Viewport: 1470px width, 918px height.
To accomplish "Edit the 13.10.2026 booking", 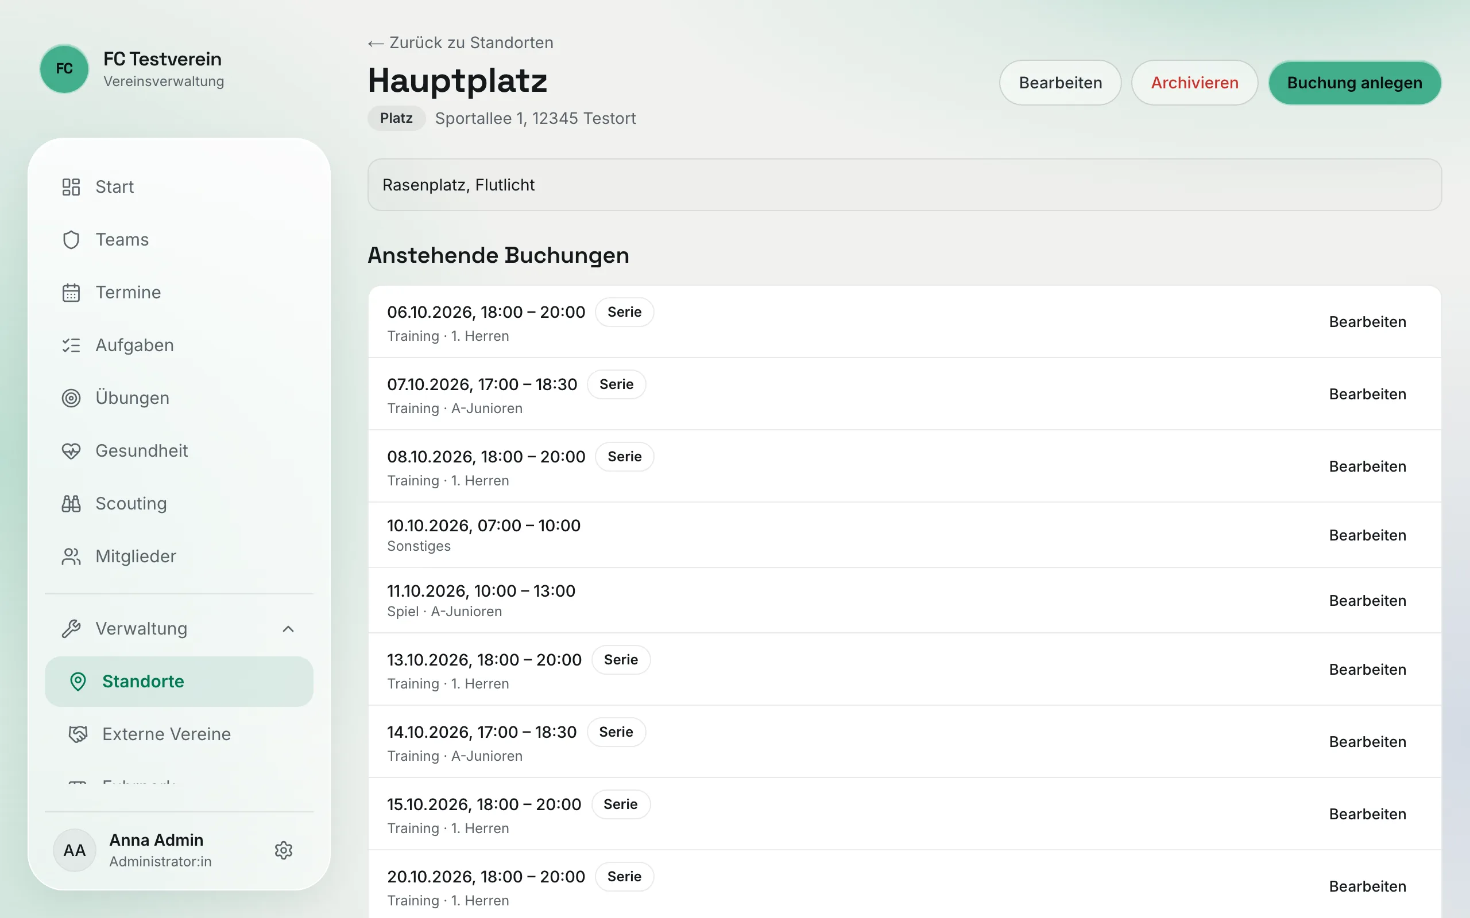I will (1367, 670).
